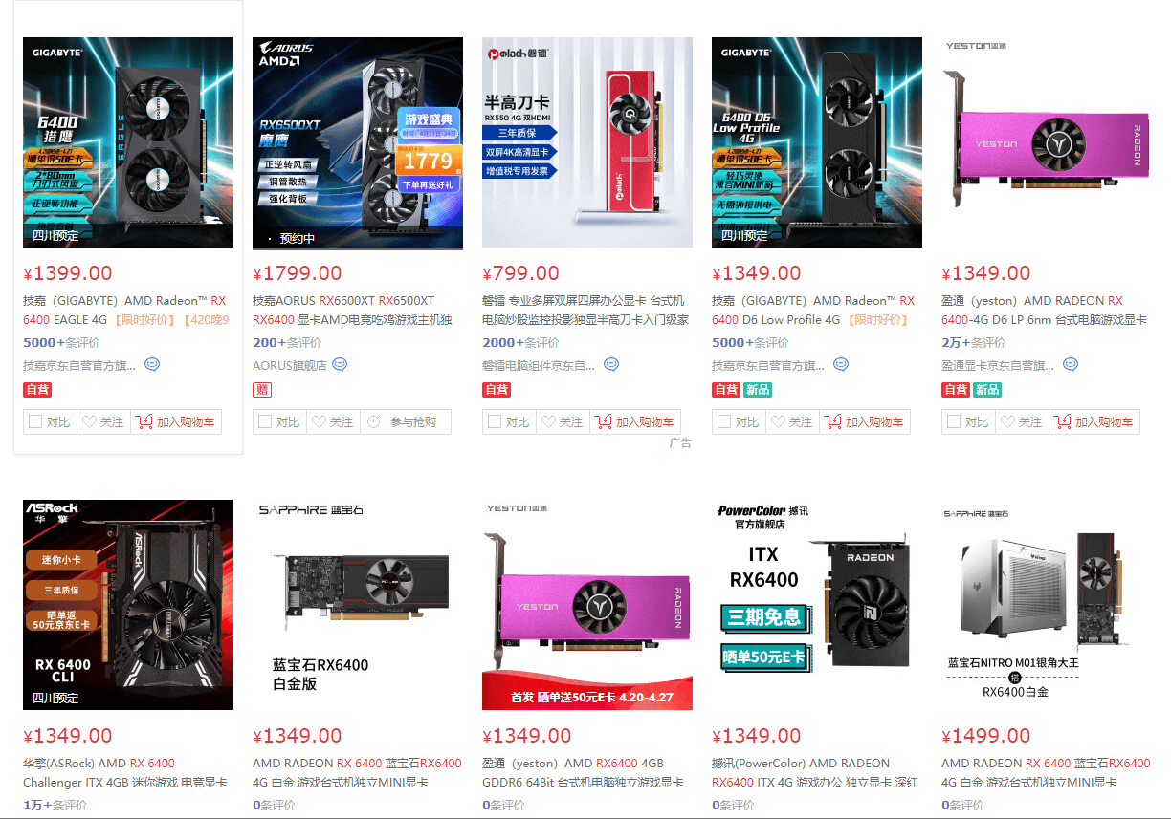Open customer service chat for 磐镭 shop

[x=611, y=365]
